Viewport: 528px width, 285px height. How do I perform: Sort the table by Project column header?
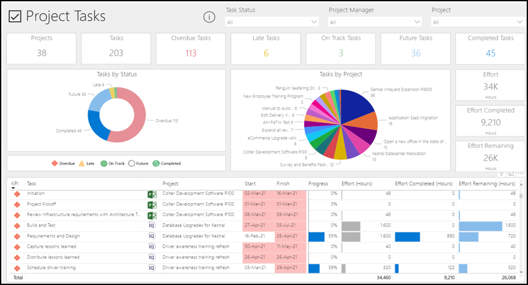point(171,184)
